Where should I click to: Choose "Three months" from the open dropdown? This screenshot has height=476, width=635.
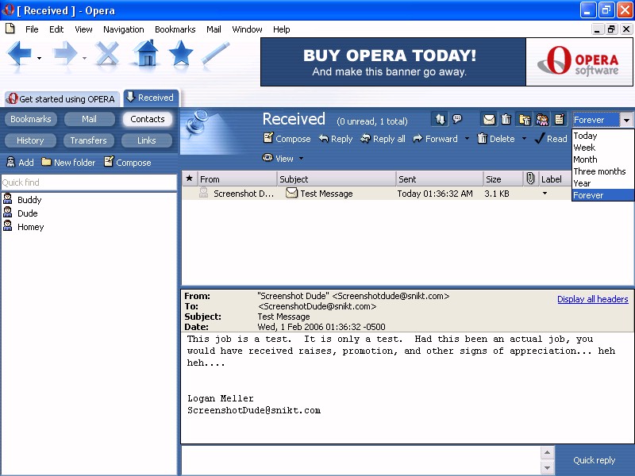point(599,171)
